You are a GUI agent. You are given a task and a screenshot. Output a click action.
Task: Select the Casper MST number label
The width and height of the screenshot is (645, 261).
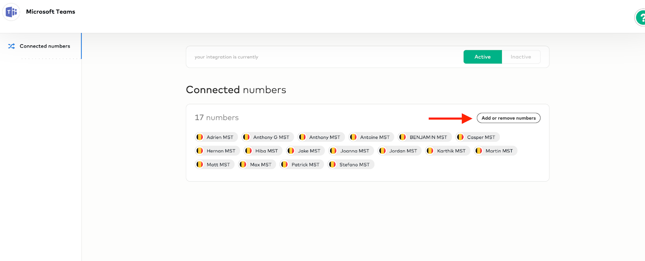click(x=481, y=137)
